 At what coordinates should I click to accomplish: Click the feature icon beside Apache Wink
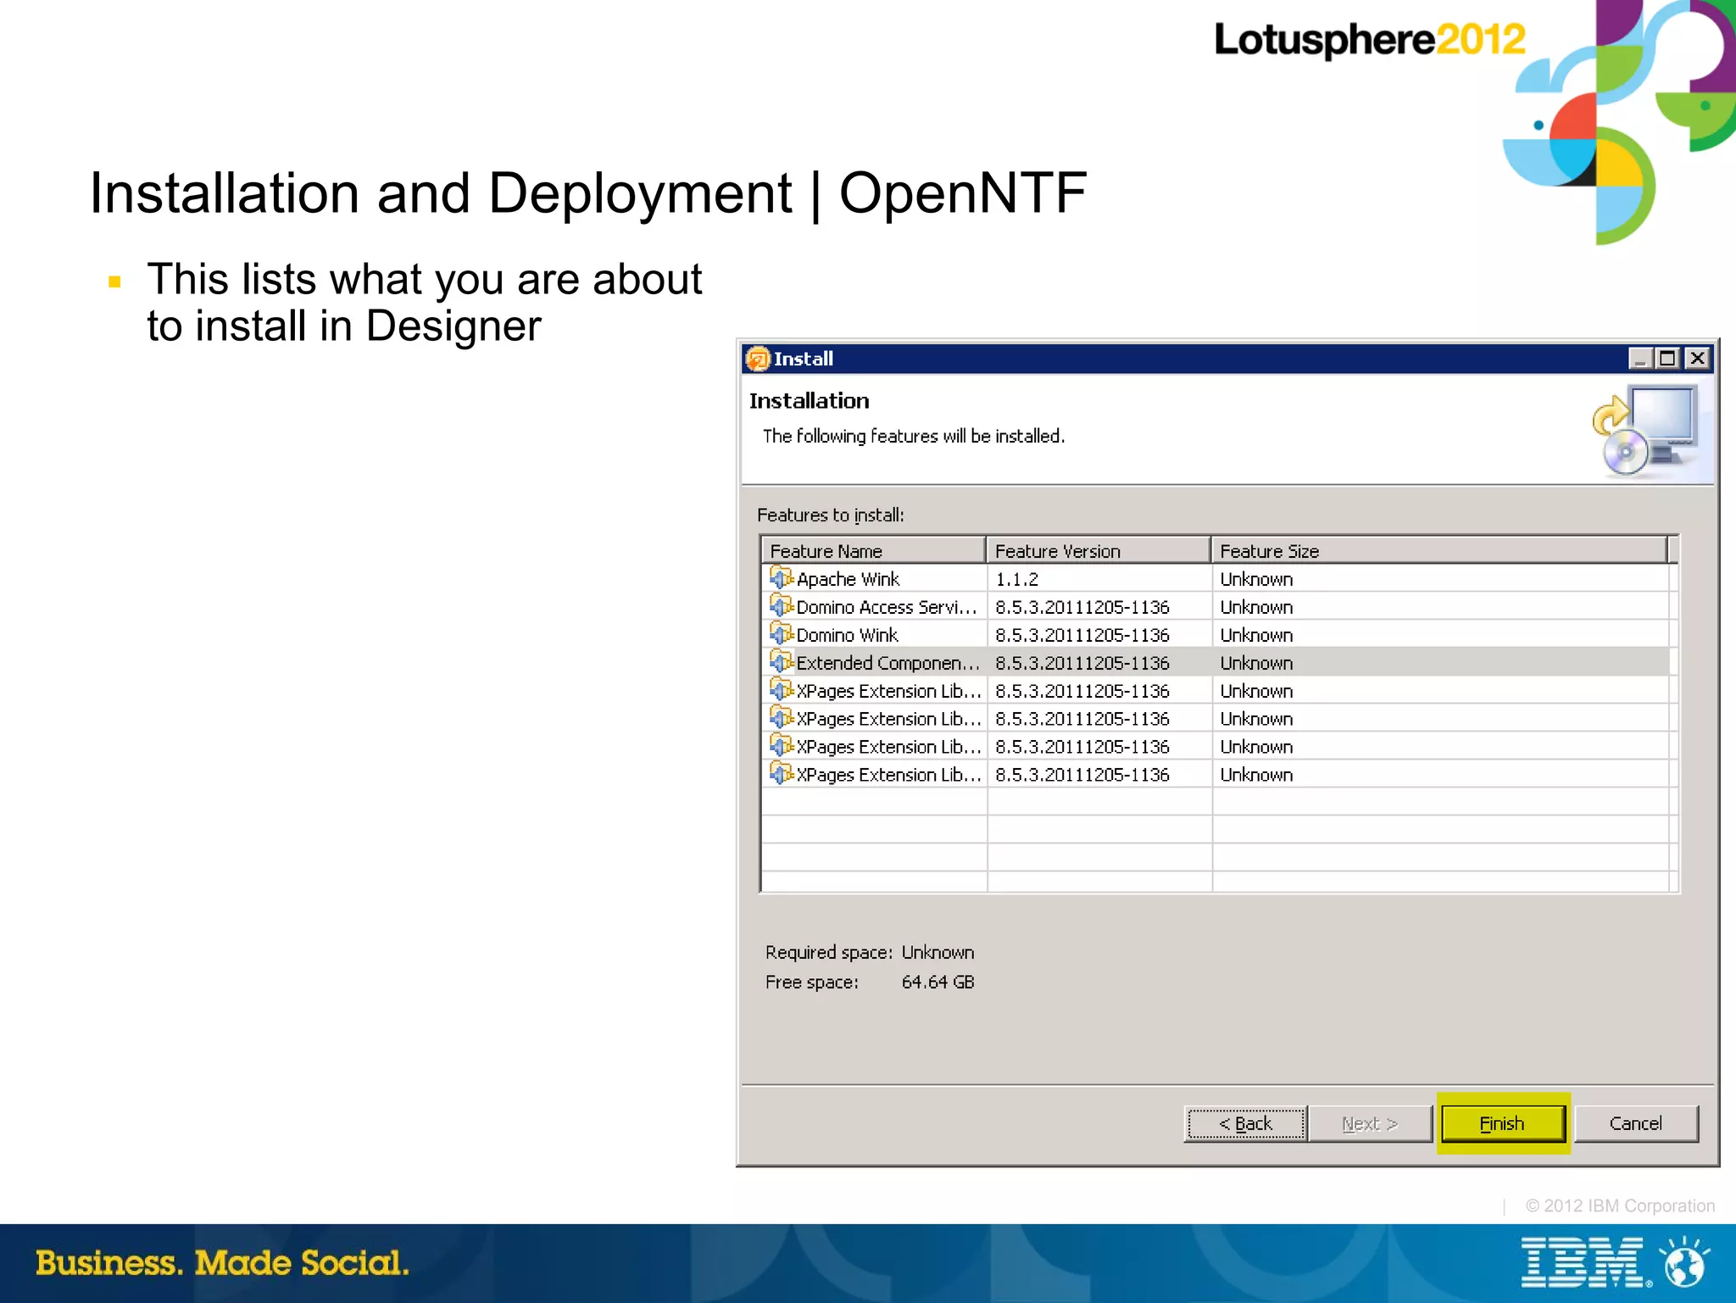781,578
